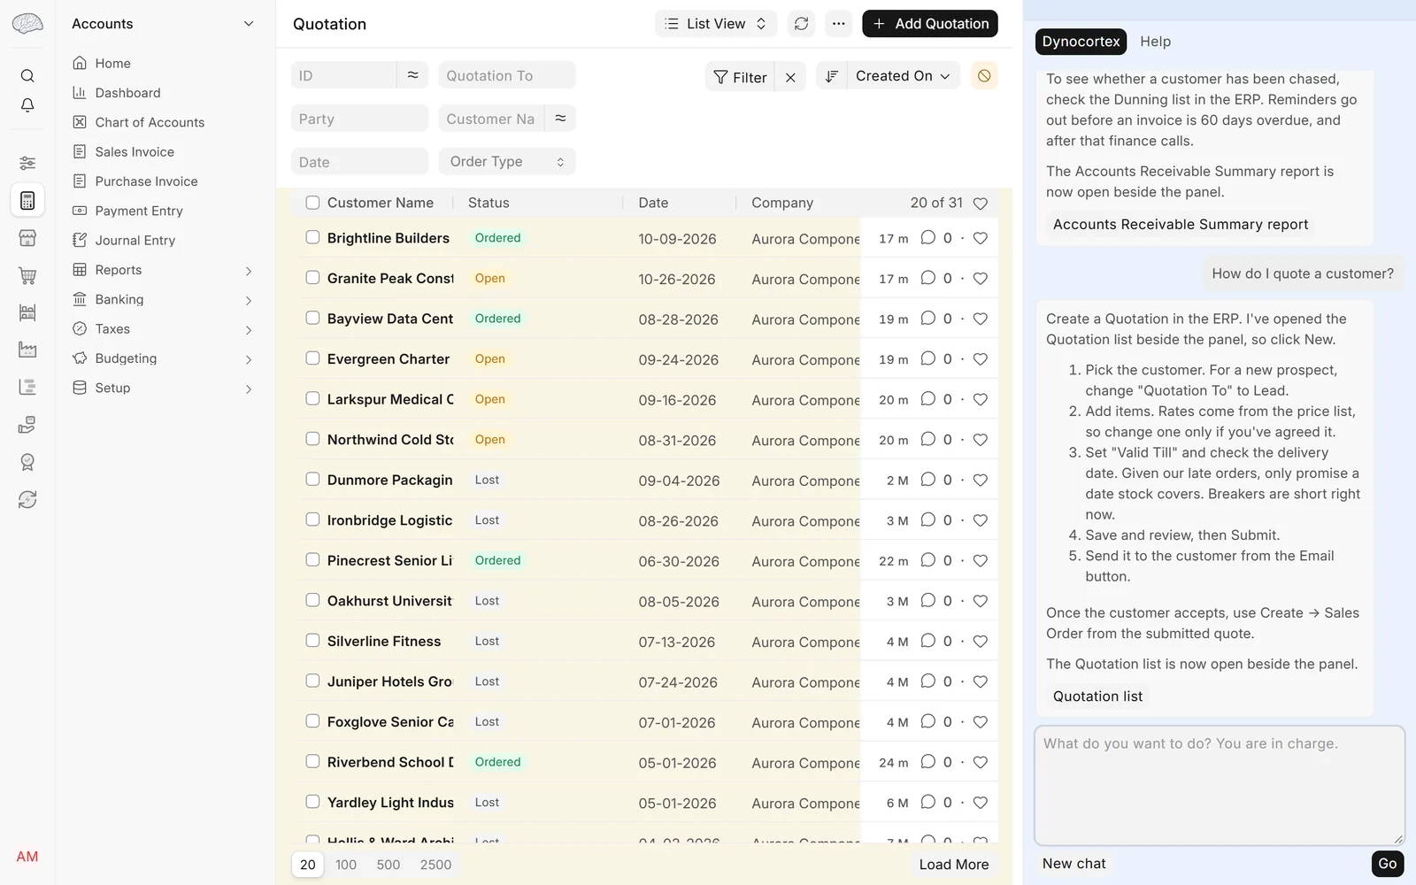Select all rows via header checkbox
The height and width of the screenshot is (885, 1416).
(312, 203)
